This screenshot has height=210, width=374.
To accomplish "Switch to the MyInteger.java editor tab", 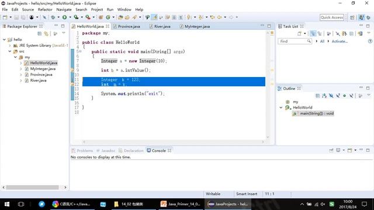I will pos(195,26).
